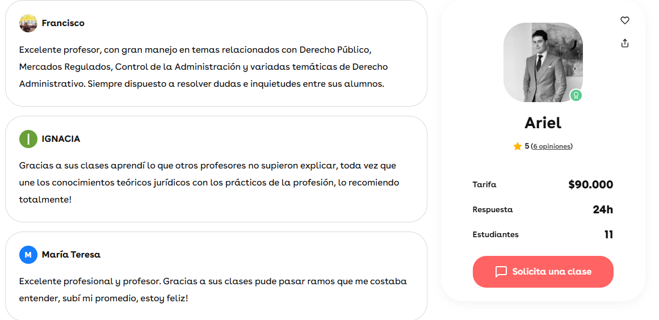The height and width of the screenshot is (320, 659).
Task: Click the heart favorite icon
Action: coord(625,20)
